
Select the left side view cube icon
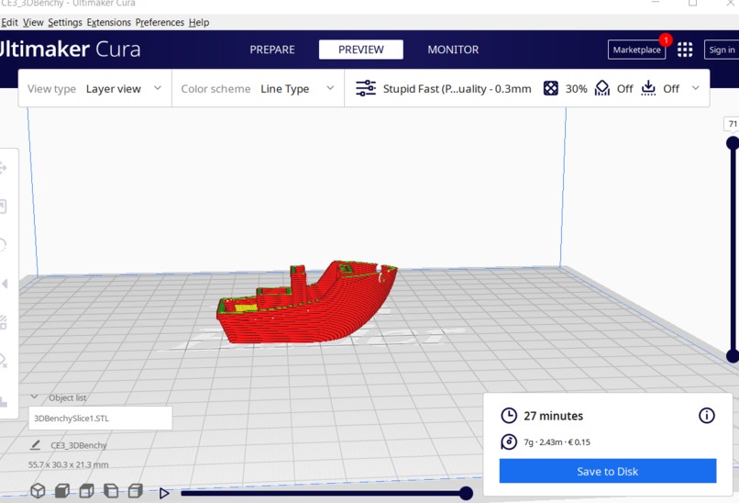[x=111, y=491]
